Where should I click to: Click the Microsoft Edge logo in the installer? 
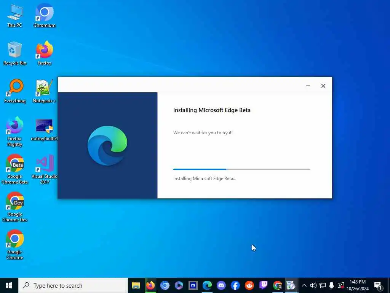[107, 145]
